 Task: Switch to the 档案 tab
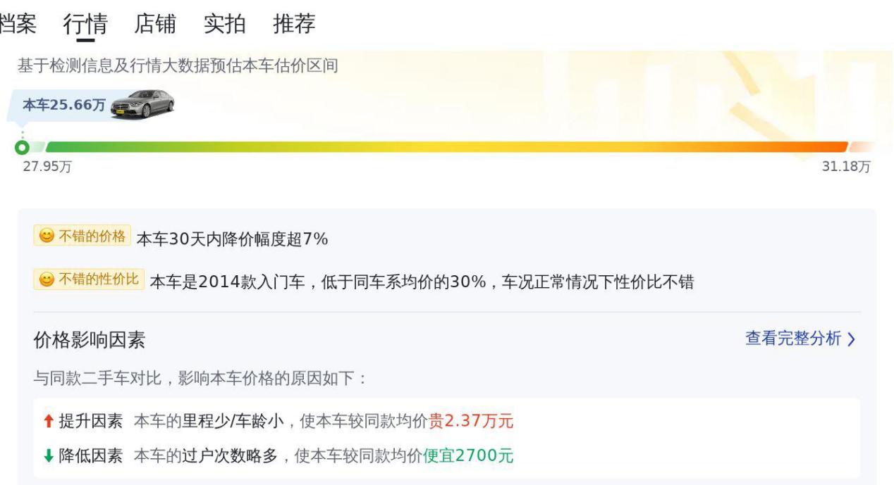pyautogui.click(x=17, y=24)
